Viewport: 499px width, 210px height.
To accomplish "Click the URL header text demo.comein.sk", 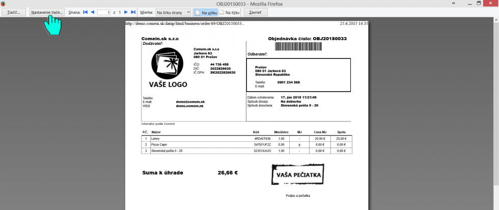I will click(185, 23).
